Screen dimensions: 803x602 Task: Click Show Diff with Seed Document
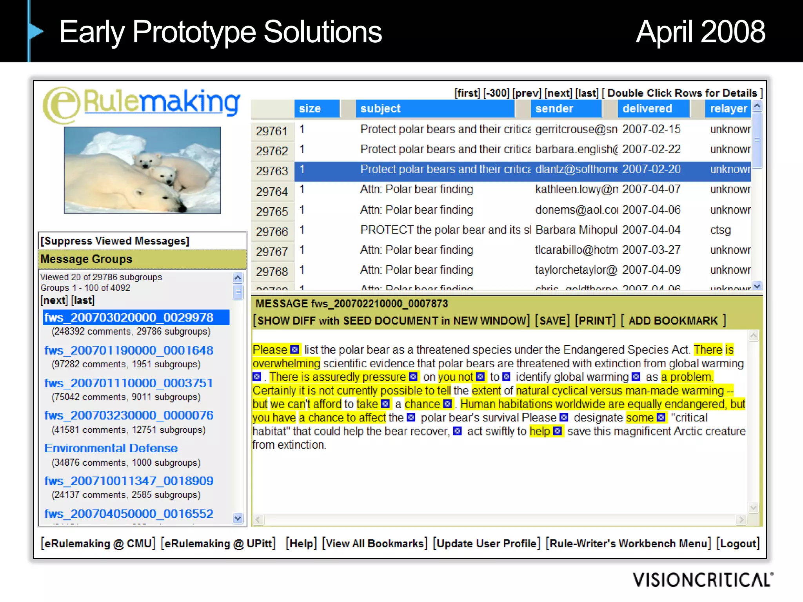coord(391,321)
